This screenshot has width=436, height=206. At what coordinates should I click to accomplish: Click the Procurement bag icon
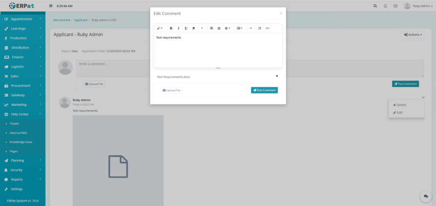point(6,86)
